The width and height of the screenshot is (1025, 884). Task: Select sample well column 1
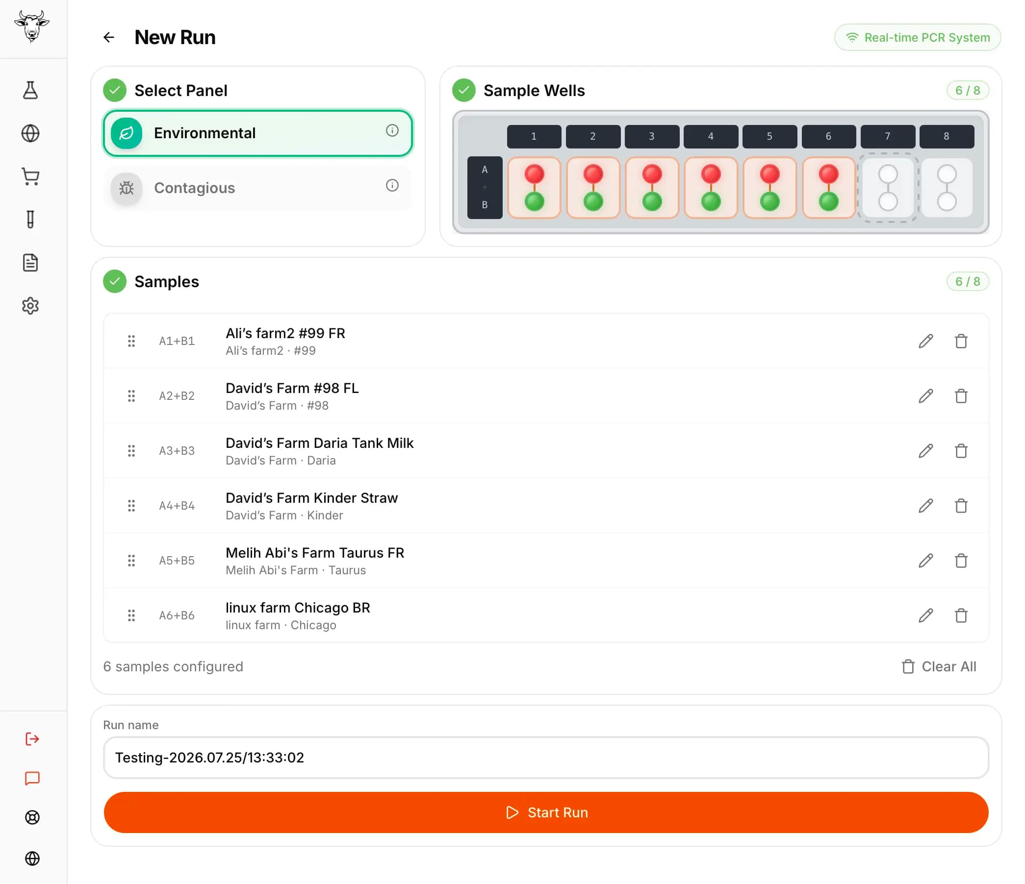click(534, 188)
